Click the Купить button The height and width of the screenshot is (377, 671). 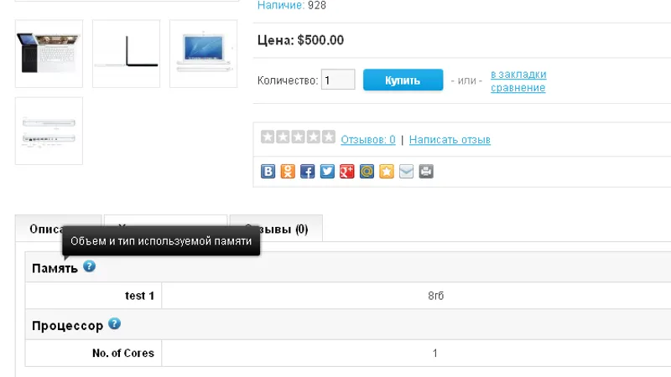tap(403, 80)
